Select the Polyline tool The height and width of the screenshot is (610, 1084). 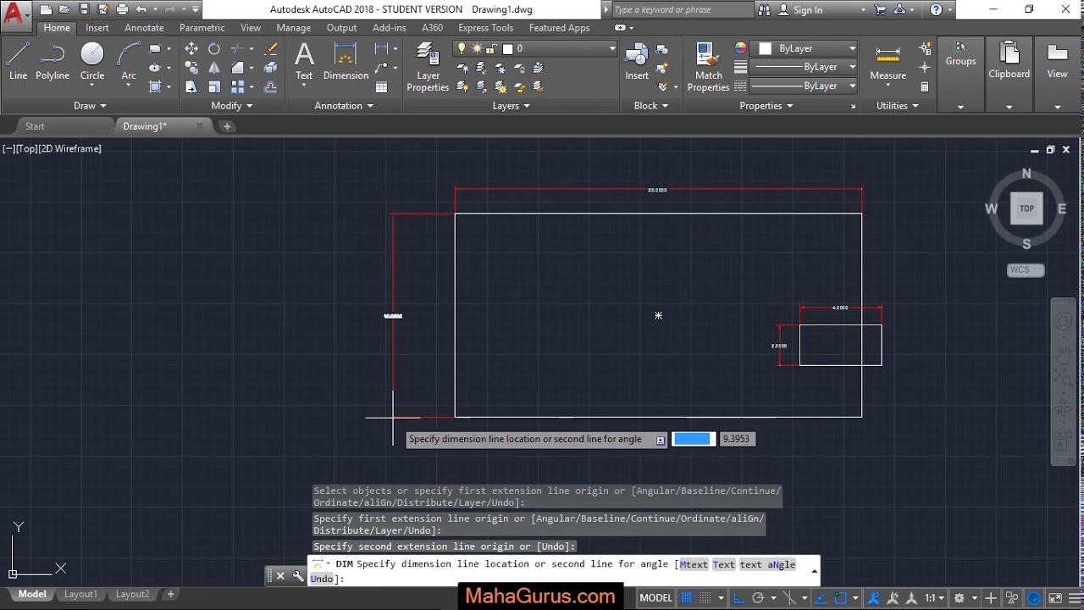coord(53,62)
